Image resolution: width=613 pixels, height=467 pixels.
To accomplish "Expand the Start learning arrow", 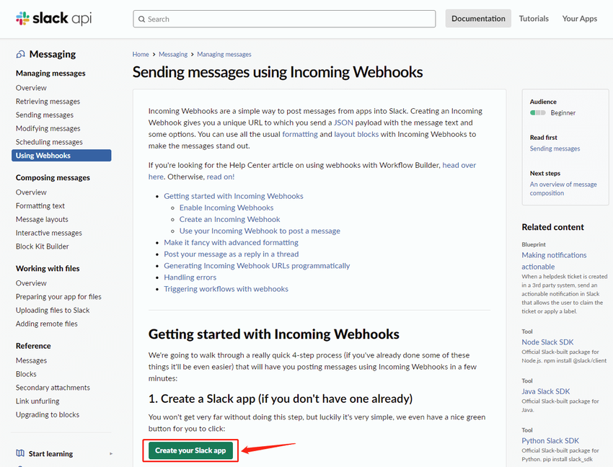I will tap(111, 454).
